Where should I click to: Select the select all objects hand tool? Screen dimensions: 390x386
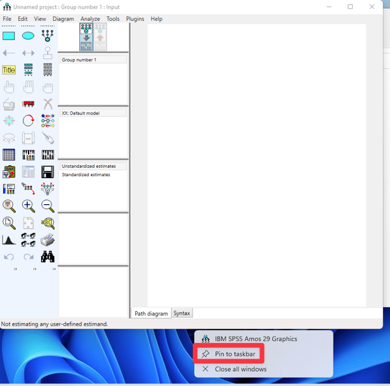click(x=28, y=87)
